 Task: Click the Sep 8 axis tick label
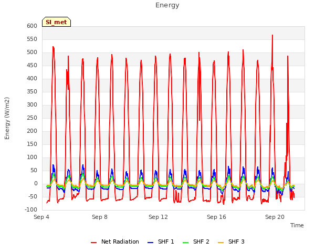(x=100, y=217)
